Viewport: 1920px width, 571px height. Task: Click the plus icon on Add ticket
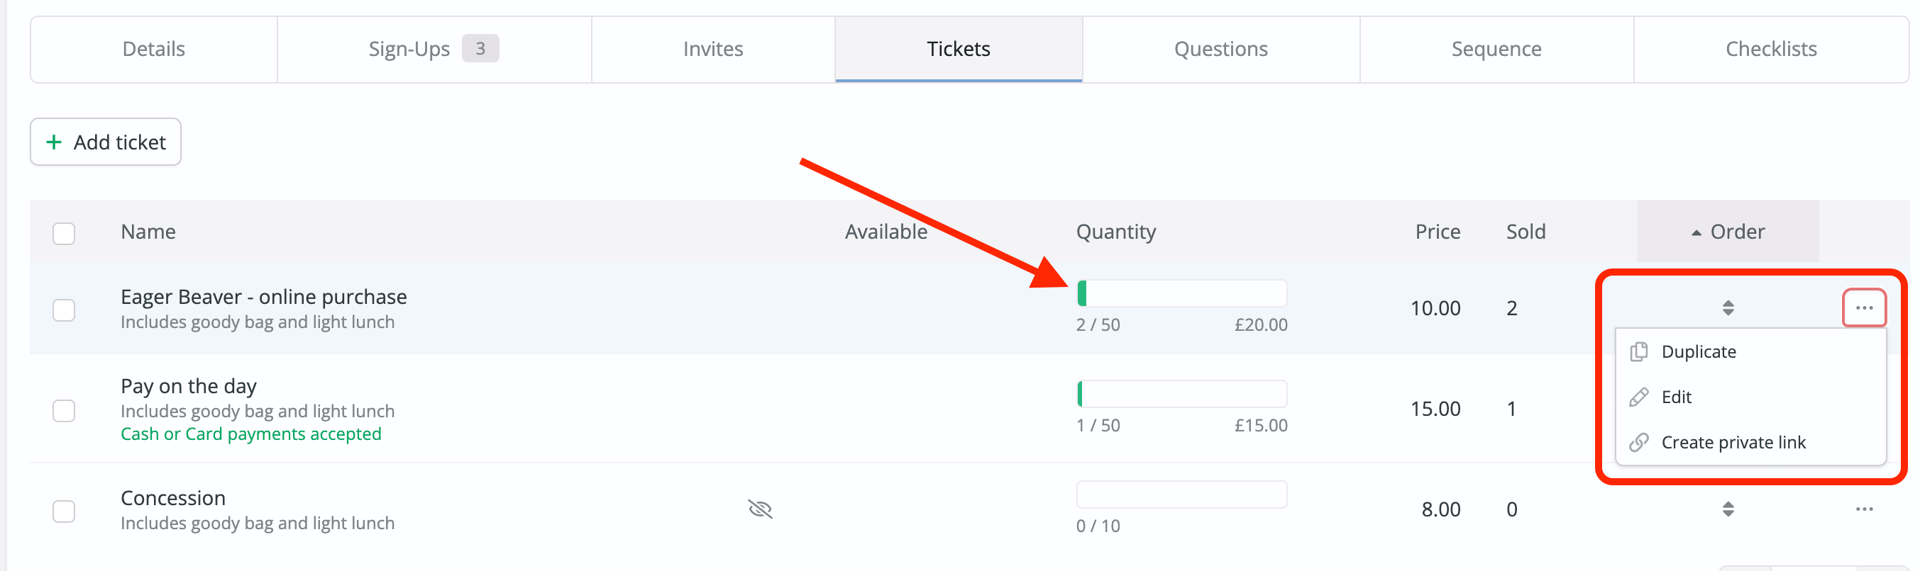(55, 142)
